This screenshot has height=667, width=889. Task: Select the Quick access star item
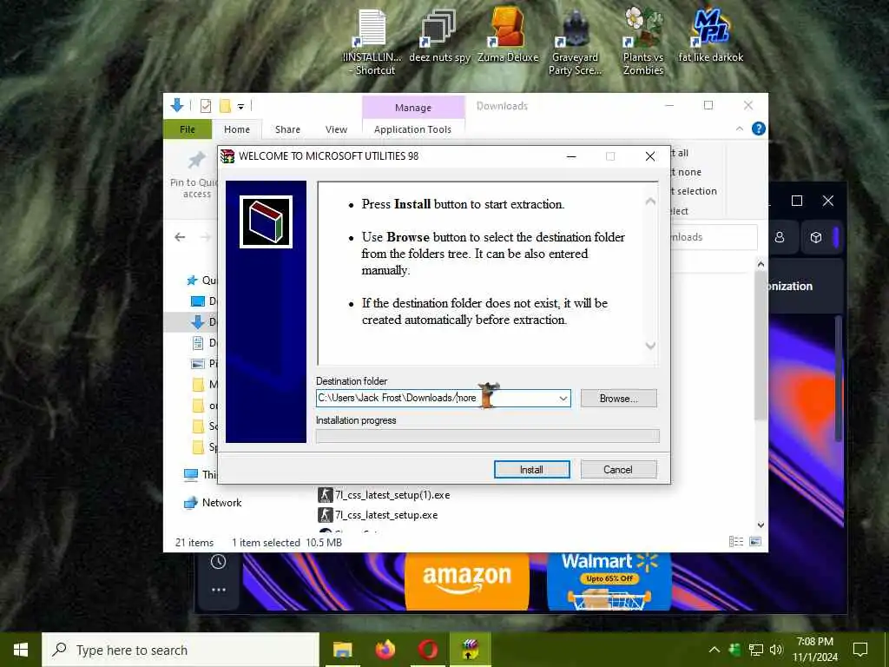click(201, 281)
